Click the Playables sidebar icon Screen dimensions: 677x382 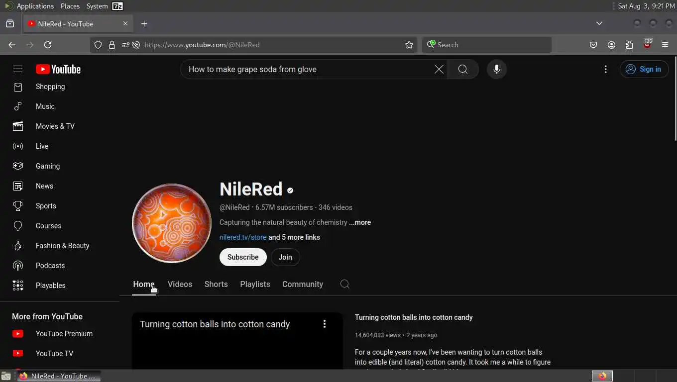point(18,286)
